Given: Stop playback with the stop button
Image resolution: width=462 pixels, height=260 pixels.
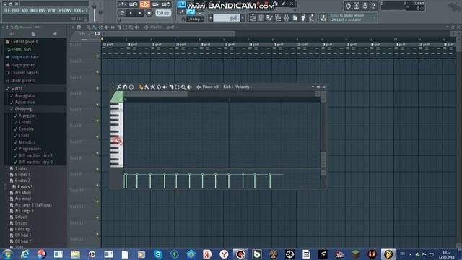Looking at the screenshot, I should pos(139,13).
